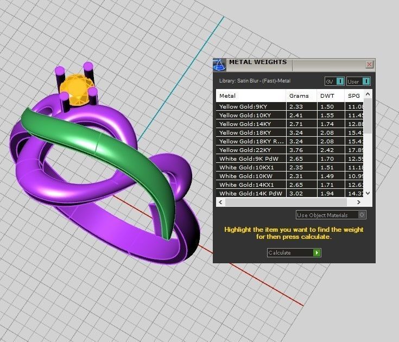Click the table's left scroll arrow
This screenshot has width=399, height=342.
pyautogui.click(x=220, y=202)
